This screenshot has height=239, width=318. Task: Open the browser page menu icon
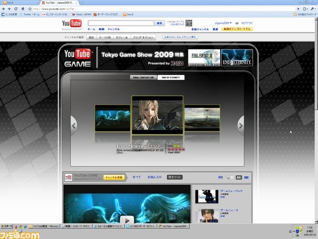306,9
